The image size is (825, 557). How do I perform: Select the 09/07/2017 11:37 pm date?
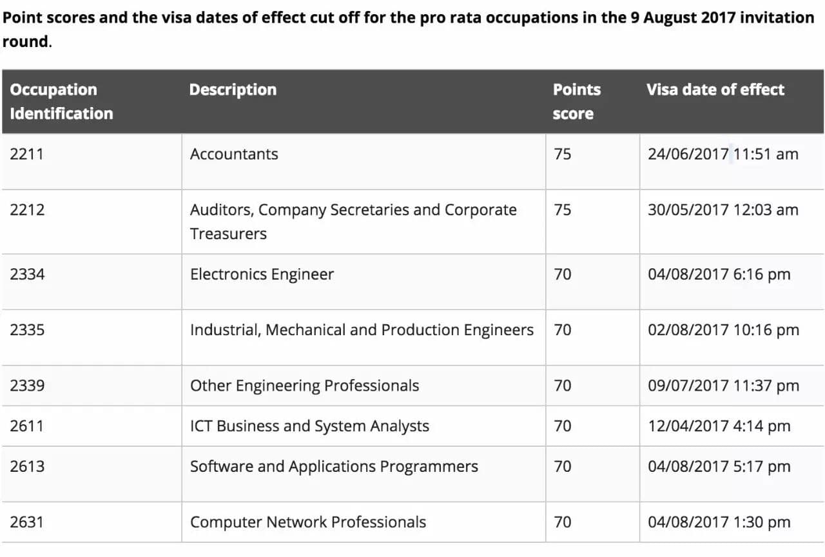tap(723, 386)
